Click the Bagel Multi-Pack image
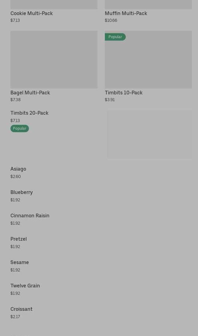198x336 pixels. point(54,59)
